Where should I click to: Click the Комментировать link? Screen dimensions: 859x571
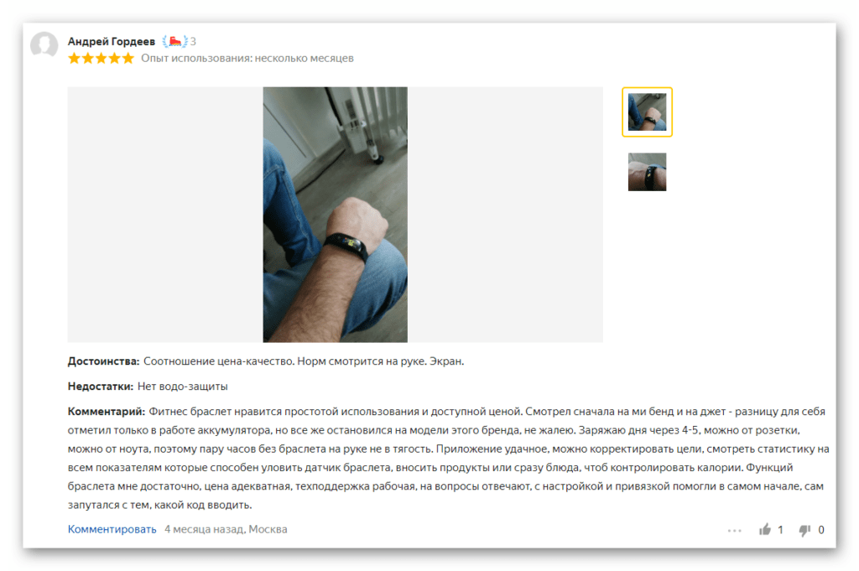point(112,529)
